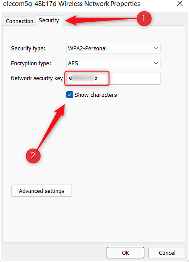Click the dialog title bar
Viewport: 189px width, 262px height.
[x=70, y=4]
